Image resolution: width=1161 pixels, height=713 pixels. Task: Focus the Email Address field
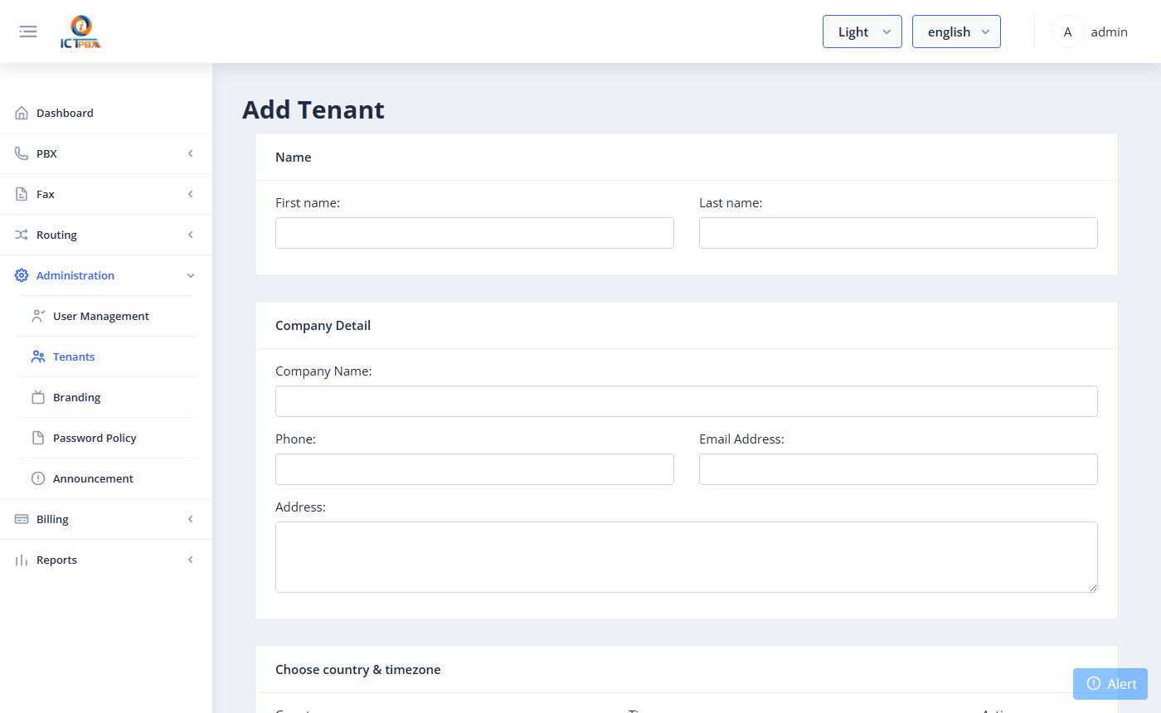click(898, 469)
